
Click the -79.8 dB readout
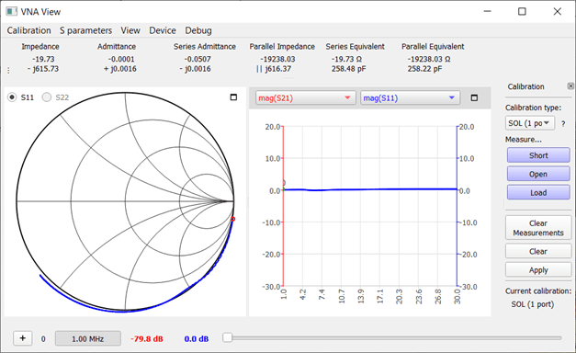[x=147, y=338]
